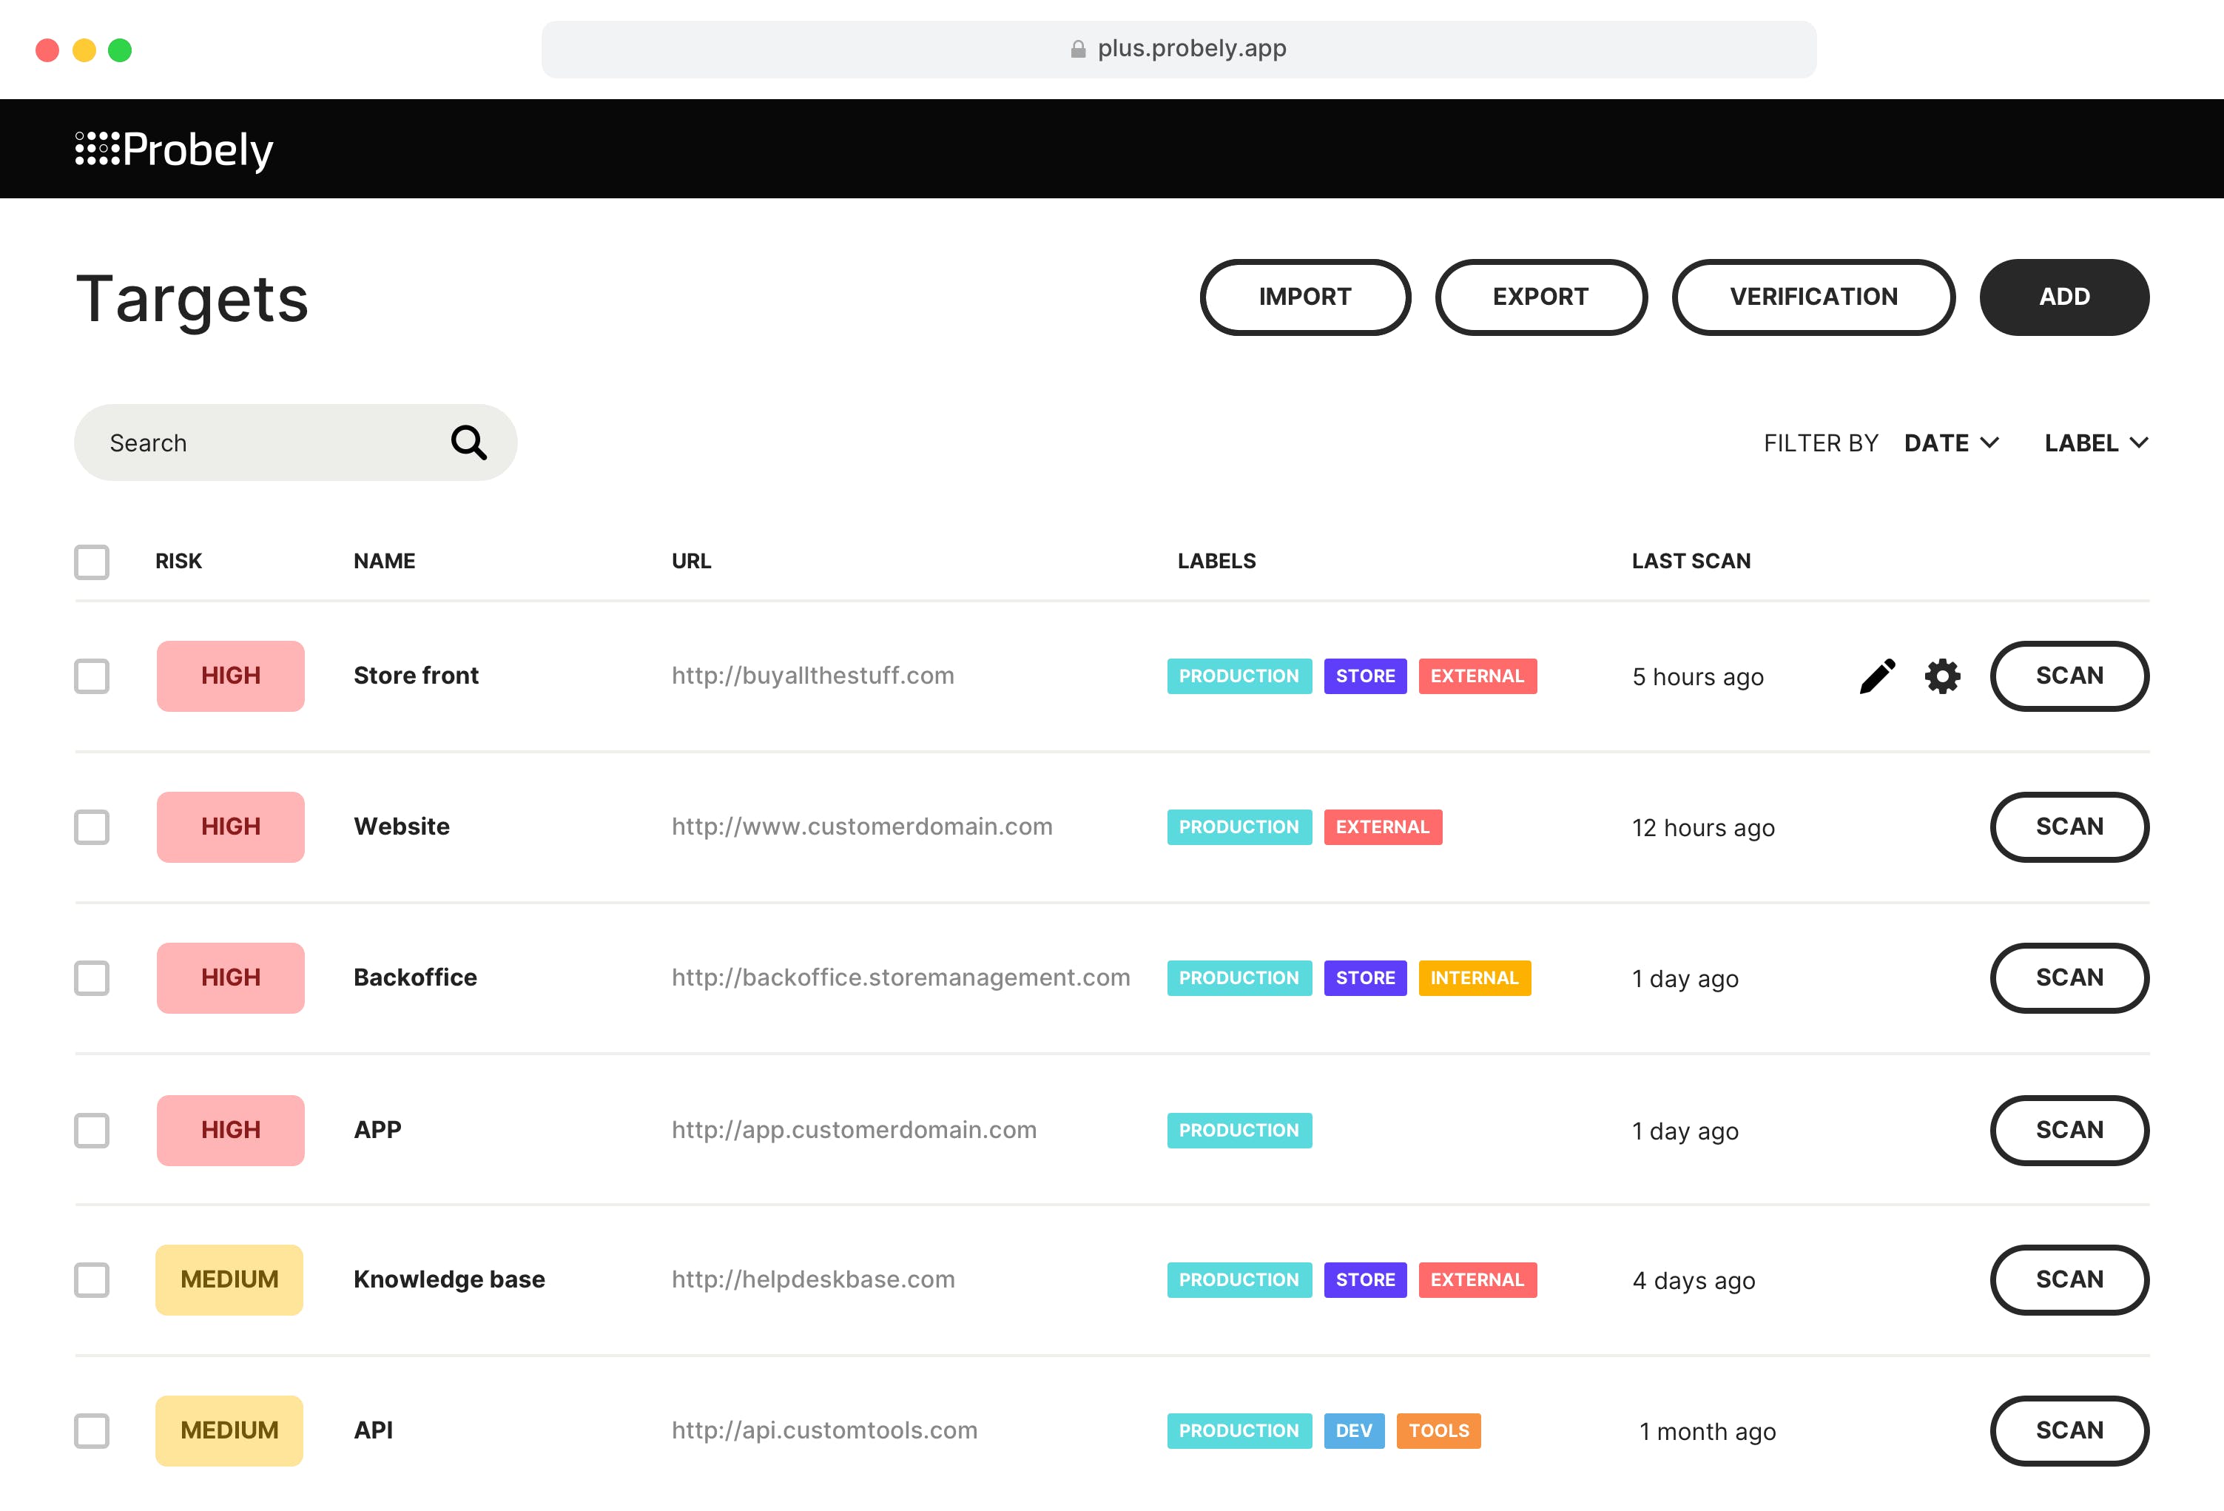This screenshot has height=1511, width=2224.
Task: Click the EXTERNAL label on Website row
Action: (1383, 827)
